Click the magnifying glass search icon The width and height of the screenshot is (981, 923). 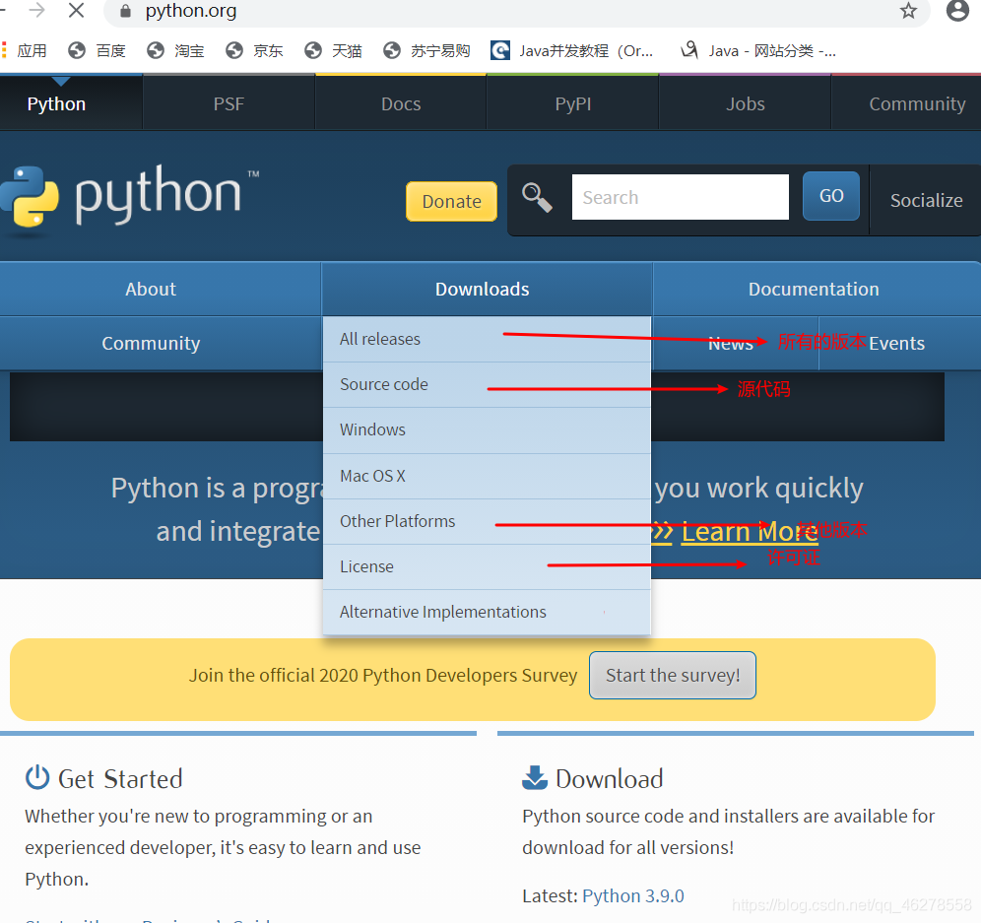click(537, 198)
